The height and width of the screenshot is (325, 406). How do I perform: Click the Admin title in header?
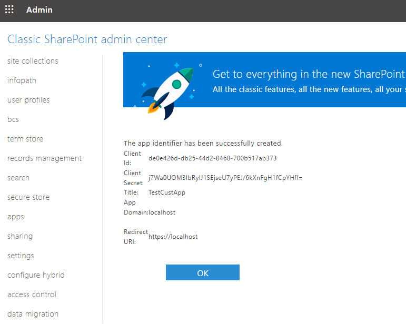pos(39,10)
